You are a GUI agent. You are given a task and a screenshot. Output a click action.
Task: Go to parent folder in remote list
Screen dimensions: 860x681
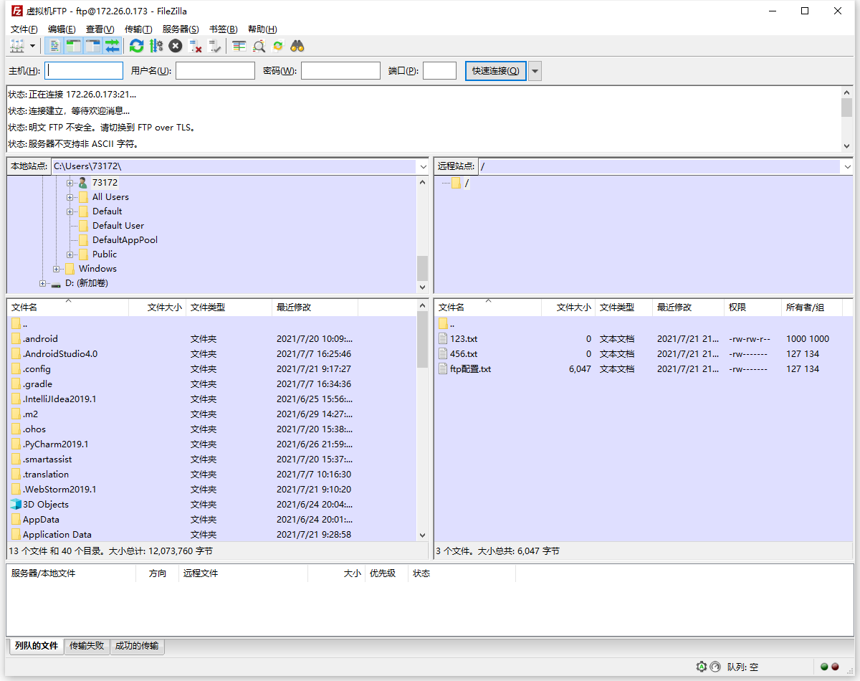click(x=446, y=323)
